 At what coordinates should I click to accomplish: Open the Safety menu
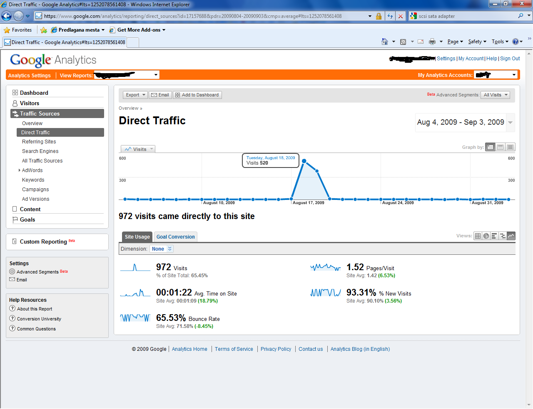pos(477,42)
